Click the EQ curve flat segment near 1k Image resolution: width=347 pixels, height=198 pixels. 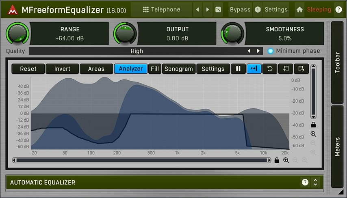pyautogui.click(x=177, y=114)
